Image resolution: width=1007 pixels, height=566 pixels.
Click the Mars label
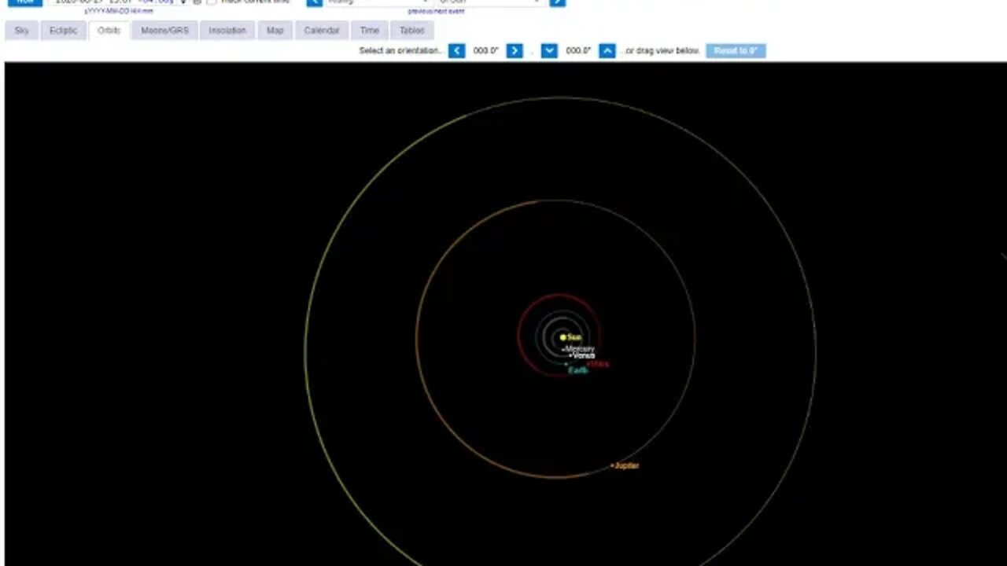[599, 364]
